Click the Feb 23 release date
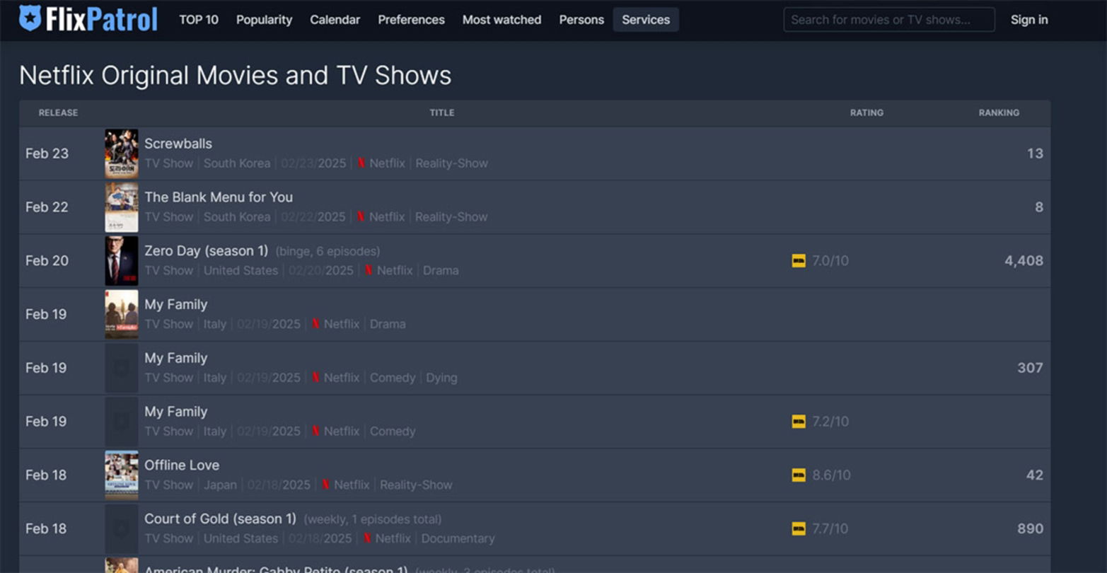This screenshot has height=573, width=1107. pos(47,154)
